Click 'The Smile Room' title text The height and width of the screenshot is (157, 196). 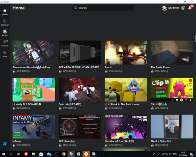click(160, 68)
